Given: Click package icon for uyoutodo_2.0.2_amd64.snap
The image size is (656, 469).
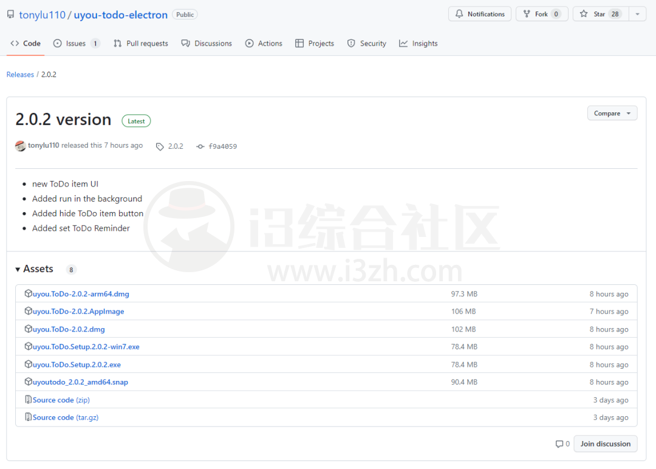Looking at the screenshot, I should tap(28, 382).
